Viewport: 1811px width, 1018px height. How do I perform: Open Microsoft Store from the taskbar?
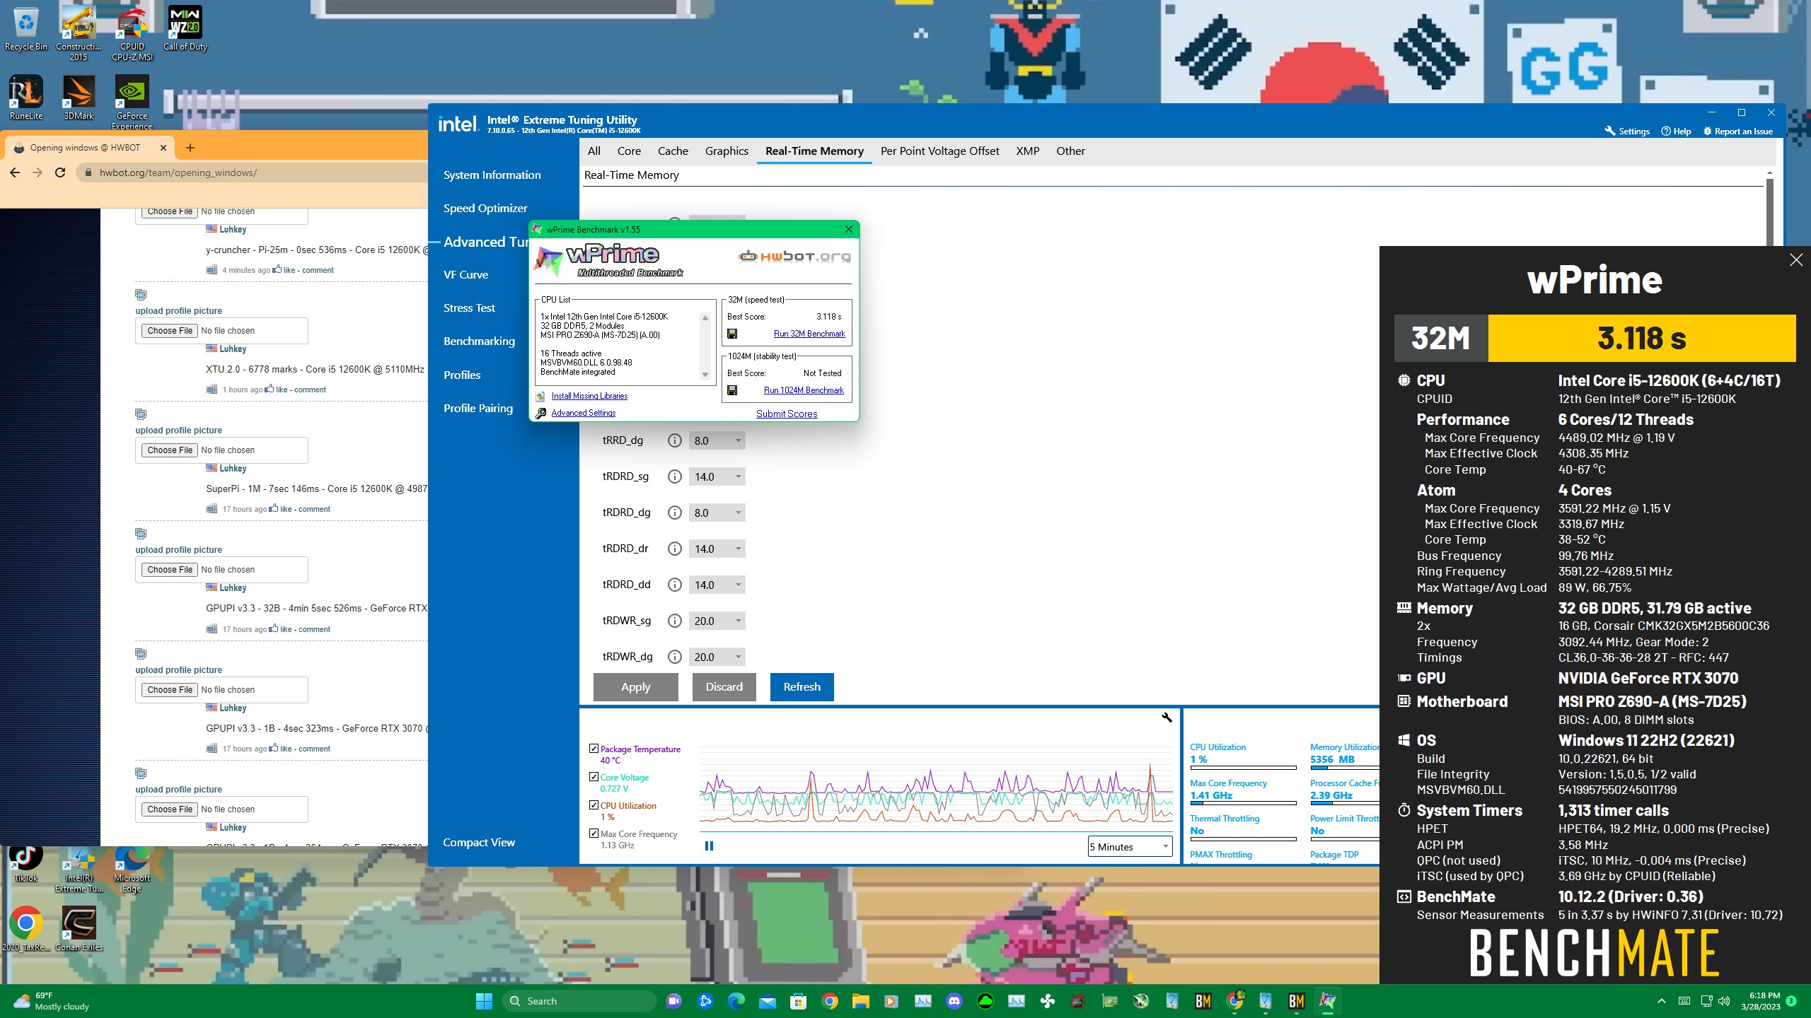point(798,1001)
